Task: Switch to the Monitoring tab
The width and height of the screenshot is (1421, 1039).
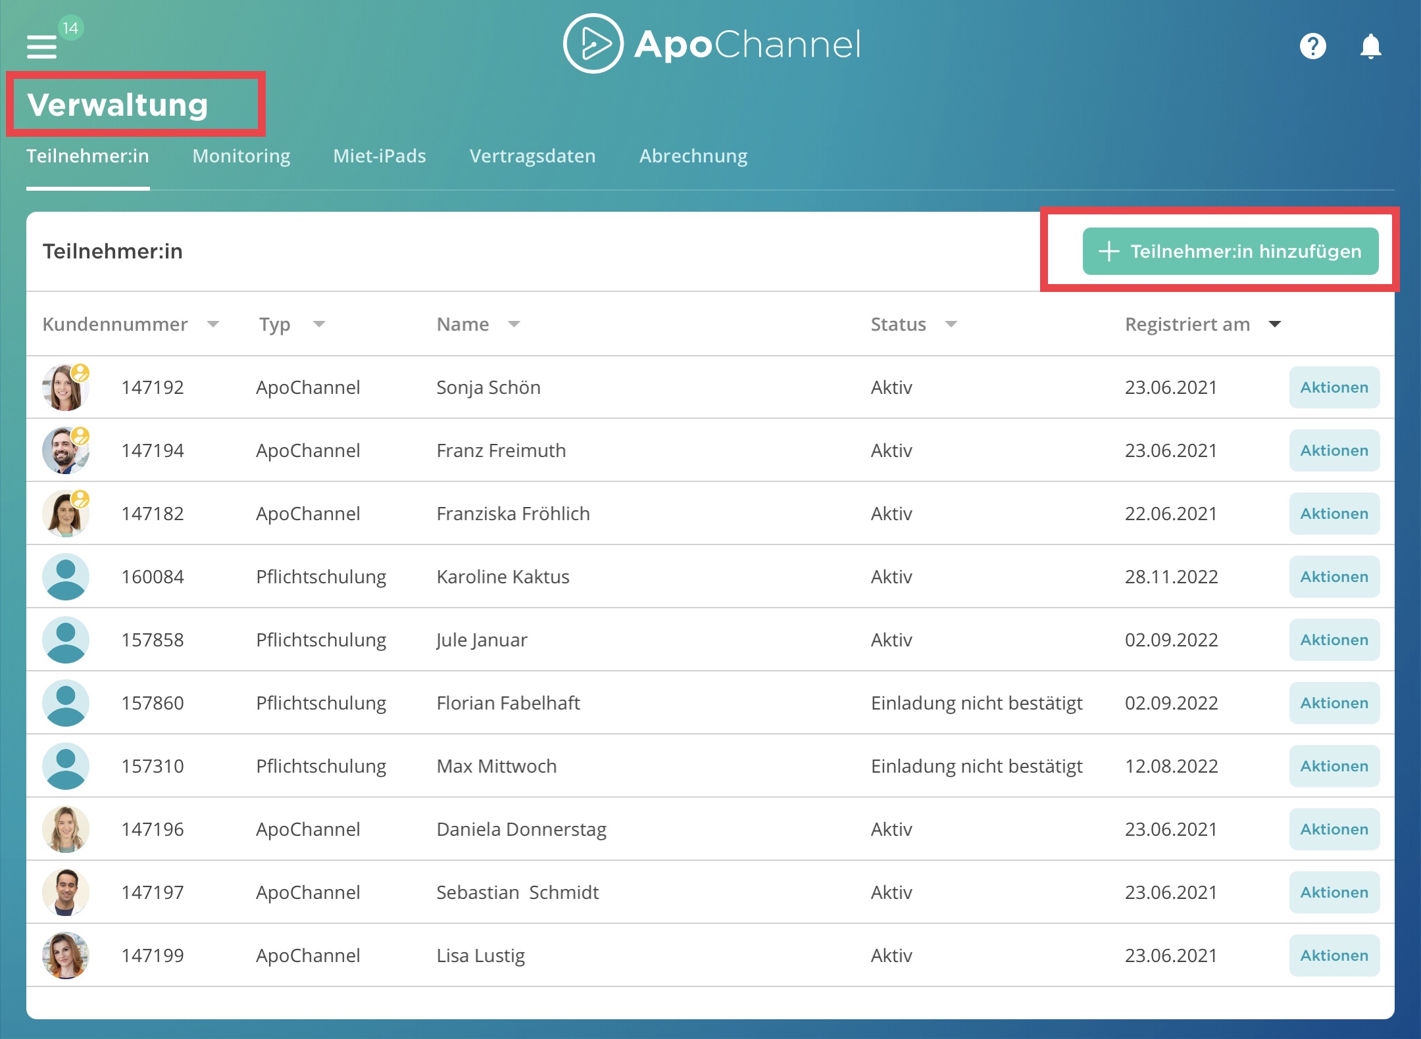Action: click(x=241, y=156)
